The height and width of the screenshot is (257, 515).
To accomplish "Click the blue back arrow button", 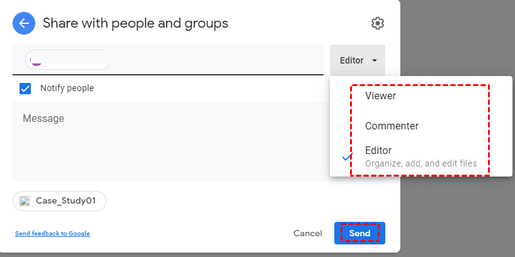I will (x=24, y=24).
